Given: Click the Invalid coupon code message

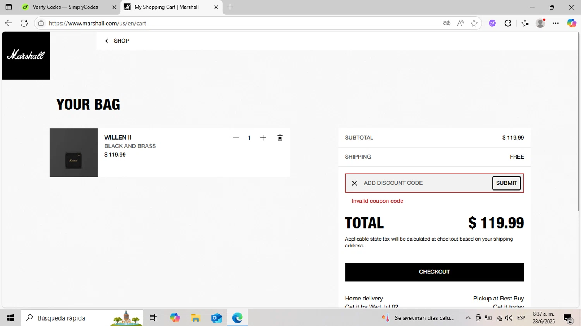Looking at the screenshot, I should click(x=377, y=201).
